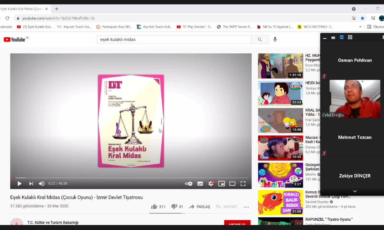Select the youtube.com URL in address bar
This screenshot has height=230, width=384.
[58, 18]
